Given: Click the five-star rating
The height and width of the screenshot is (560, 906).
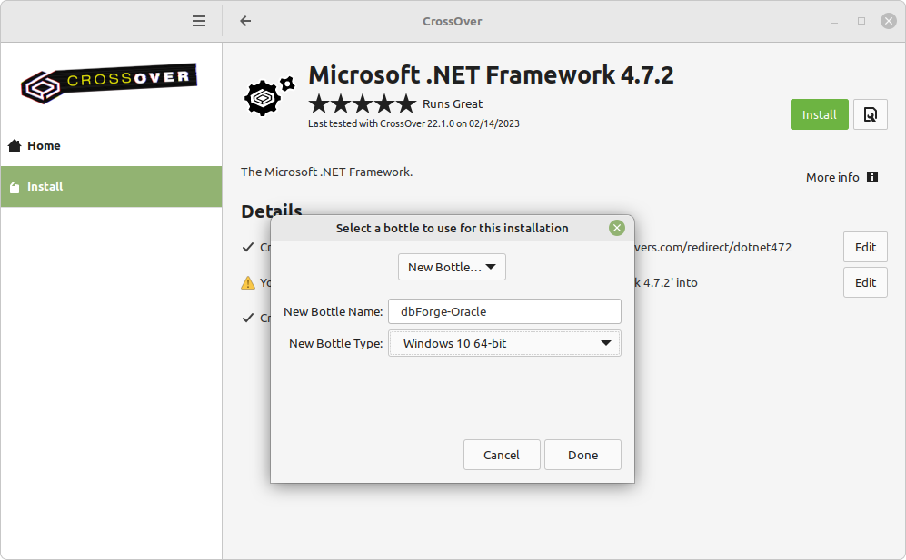Looking at the screenshot, I should coord(363,103).
